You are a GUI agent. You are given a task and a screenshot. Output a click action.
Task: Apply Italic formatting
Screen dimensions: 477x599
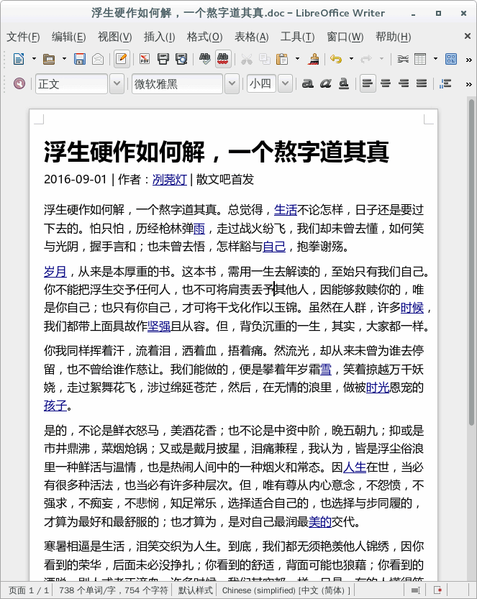[326, 83]
